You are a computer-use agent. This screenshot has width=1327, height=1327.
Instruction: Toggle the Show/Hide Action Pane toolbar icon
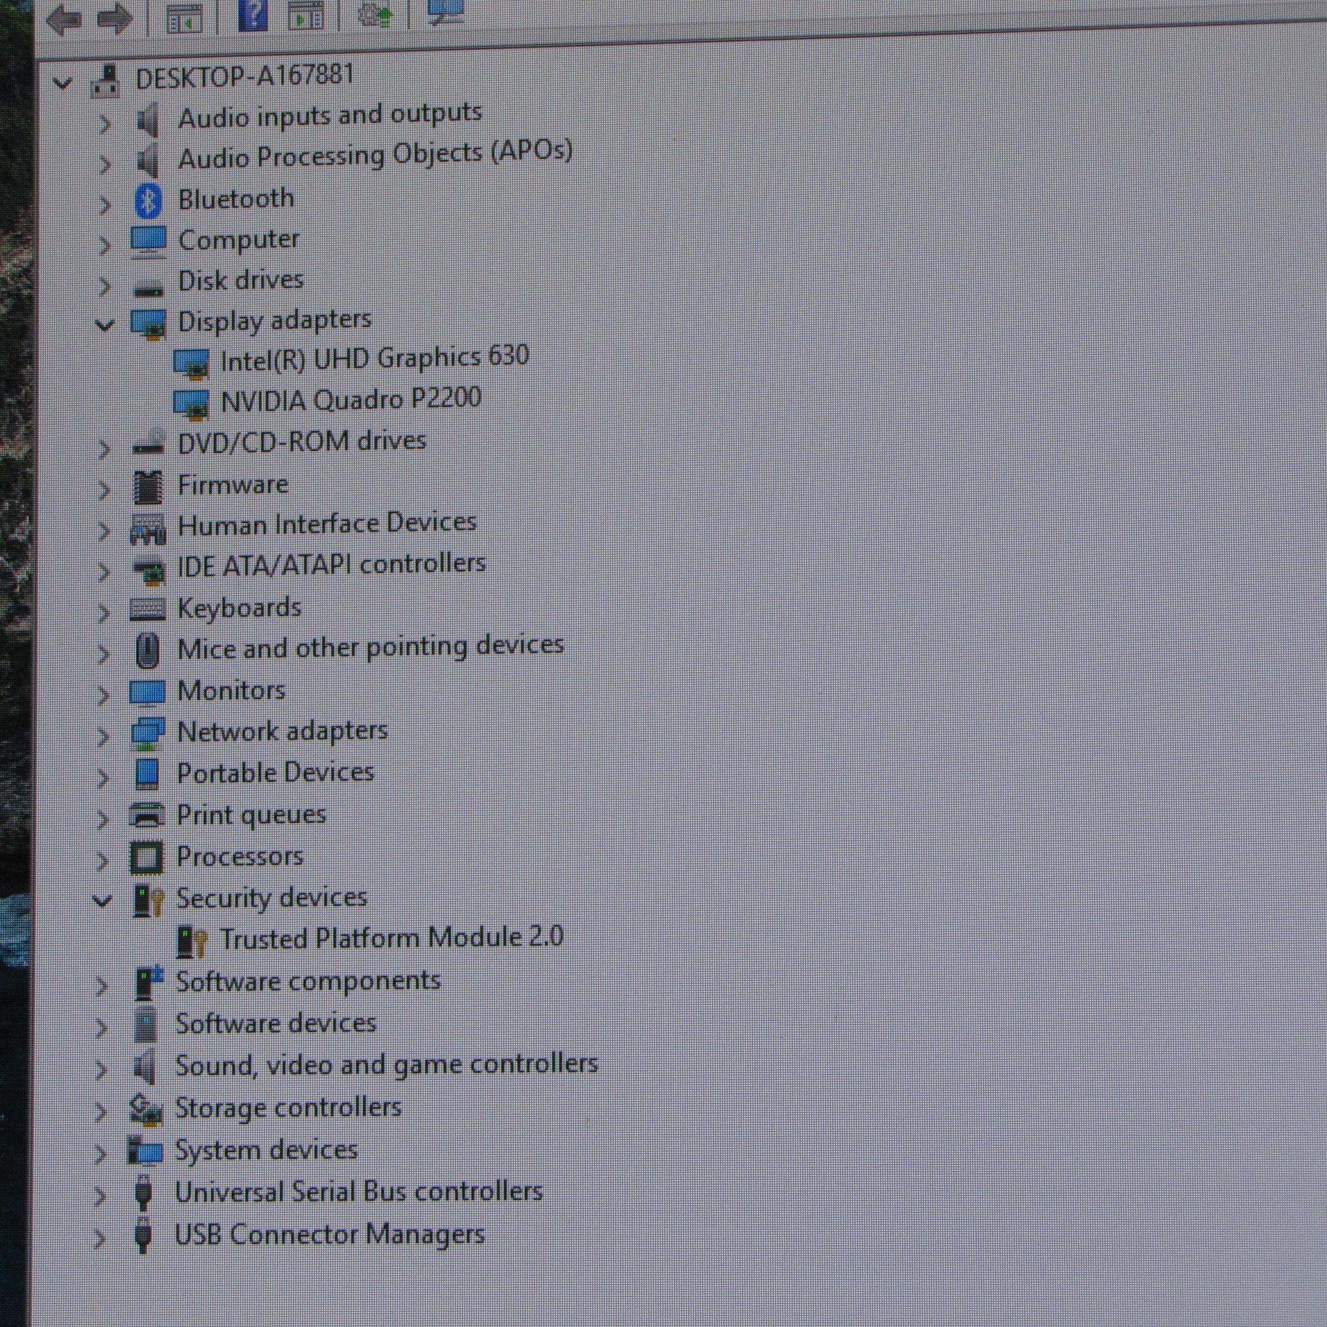[x=306, y=15]
